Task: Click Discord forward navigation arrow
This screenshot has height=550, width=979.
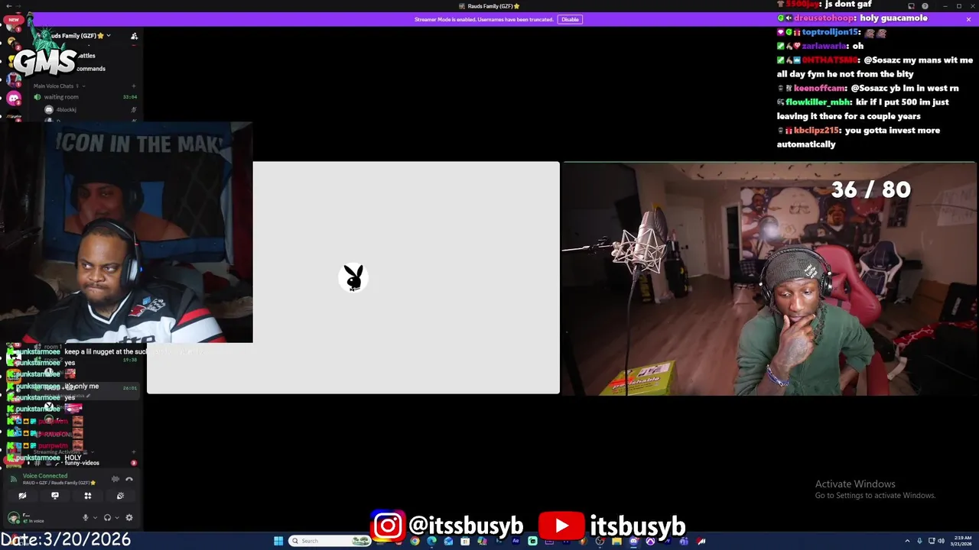Action: pos(19,6)
